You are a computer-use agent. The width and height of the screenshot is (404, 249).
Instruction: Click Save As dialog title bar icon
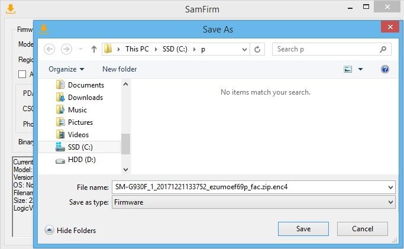pos(44,29)
